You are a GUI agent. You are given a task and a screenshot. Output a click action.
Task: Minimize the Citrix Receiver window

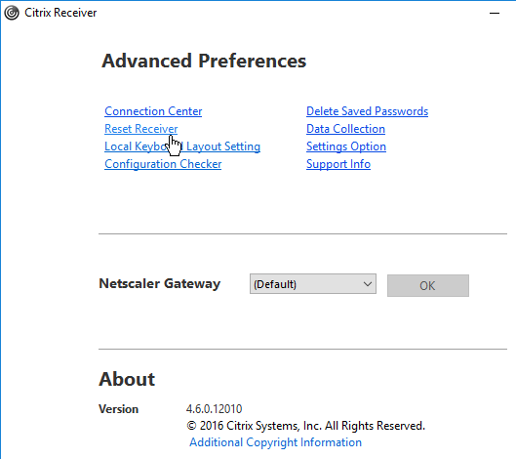click(x=495, y=13)
